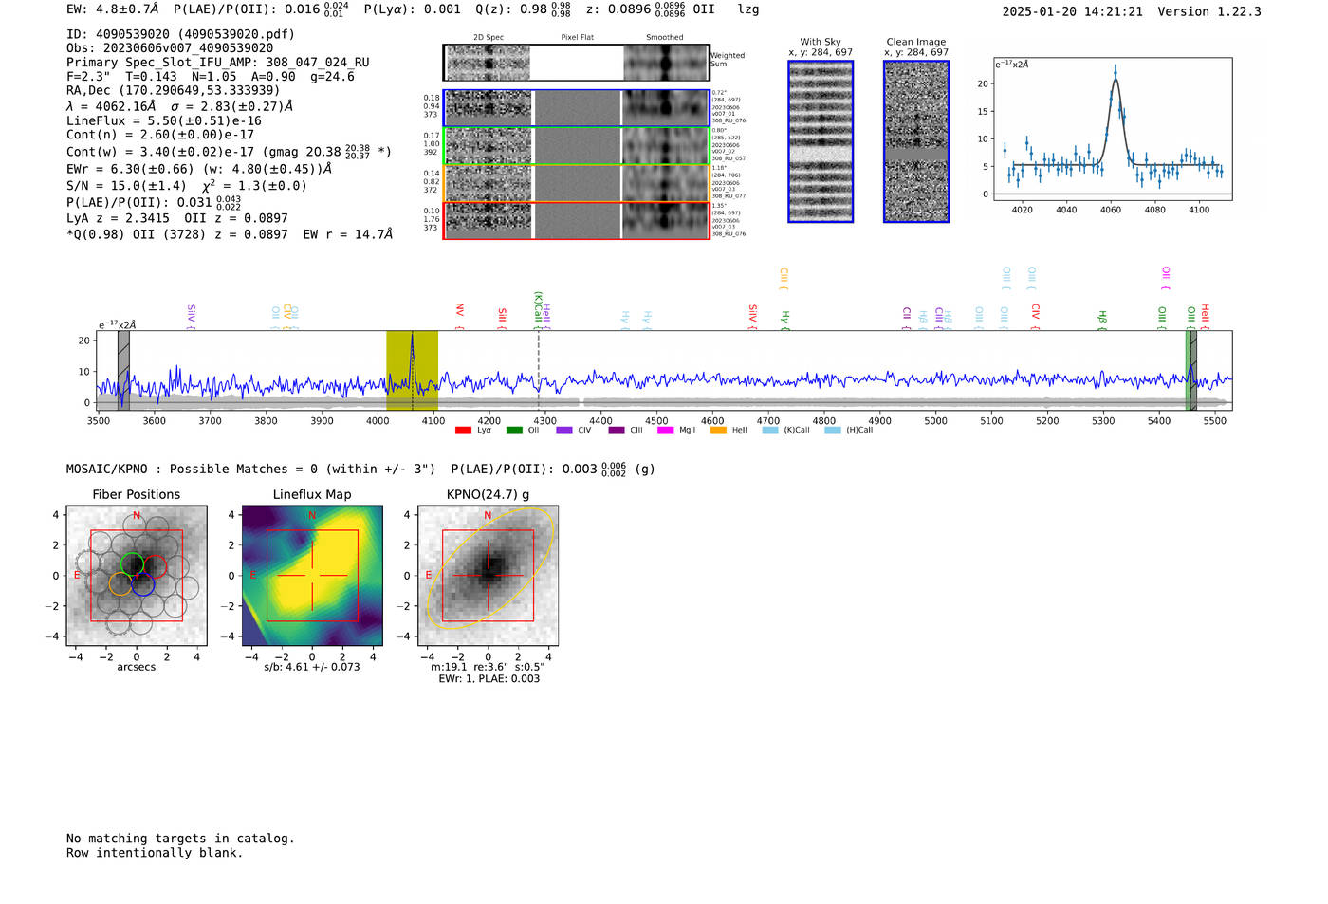Image resolution: width=1328 pixels, height=904 pixels.
Task: Click the m:19.1 re:3.6" s:0.5" text
Action: click(x=488, y=667)
